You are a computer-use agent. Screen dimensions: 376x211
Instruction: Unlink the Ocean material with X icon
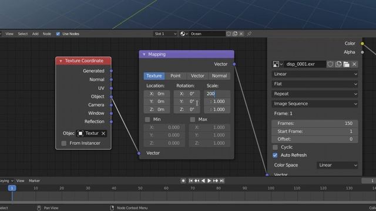[241, 34]
